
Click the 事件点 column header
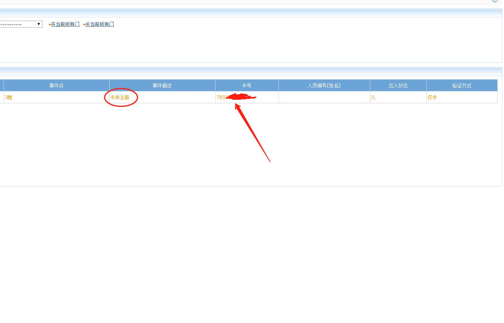click(x=57, y=85)
